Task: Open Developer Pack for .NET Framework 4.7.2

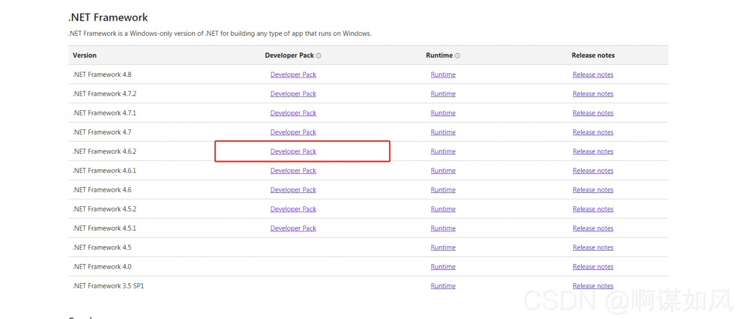Action: click(x=293, y=94)
